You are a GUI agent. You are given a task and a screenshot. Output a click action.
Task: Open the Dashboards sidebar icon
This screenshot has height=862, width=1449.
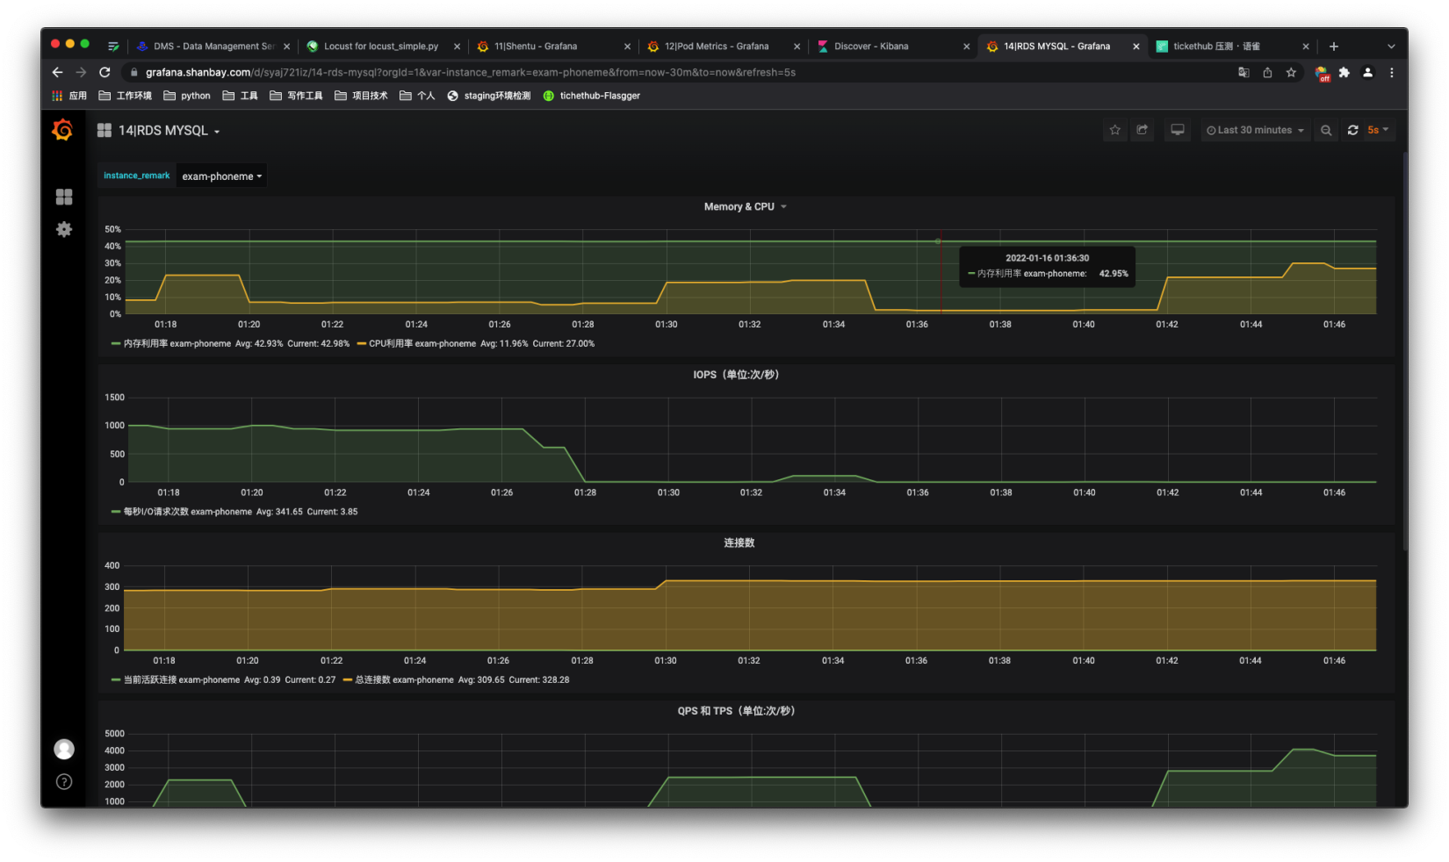point(64,197)
